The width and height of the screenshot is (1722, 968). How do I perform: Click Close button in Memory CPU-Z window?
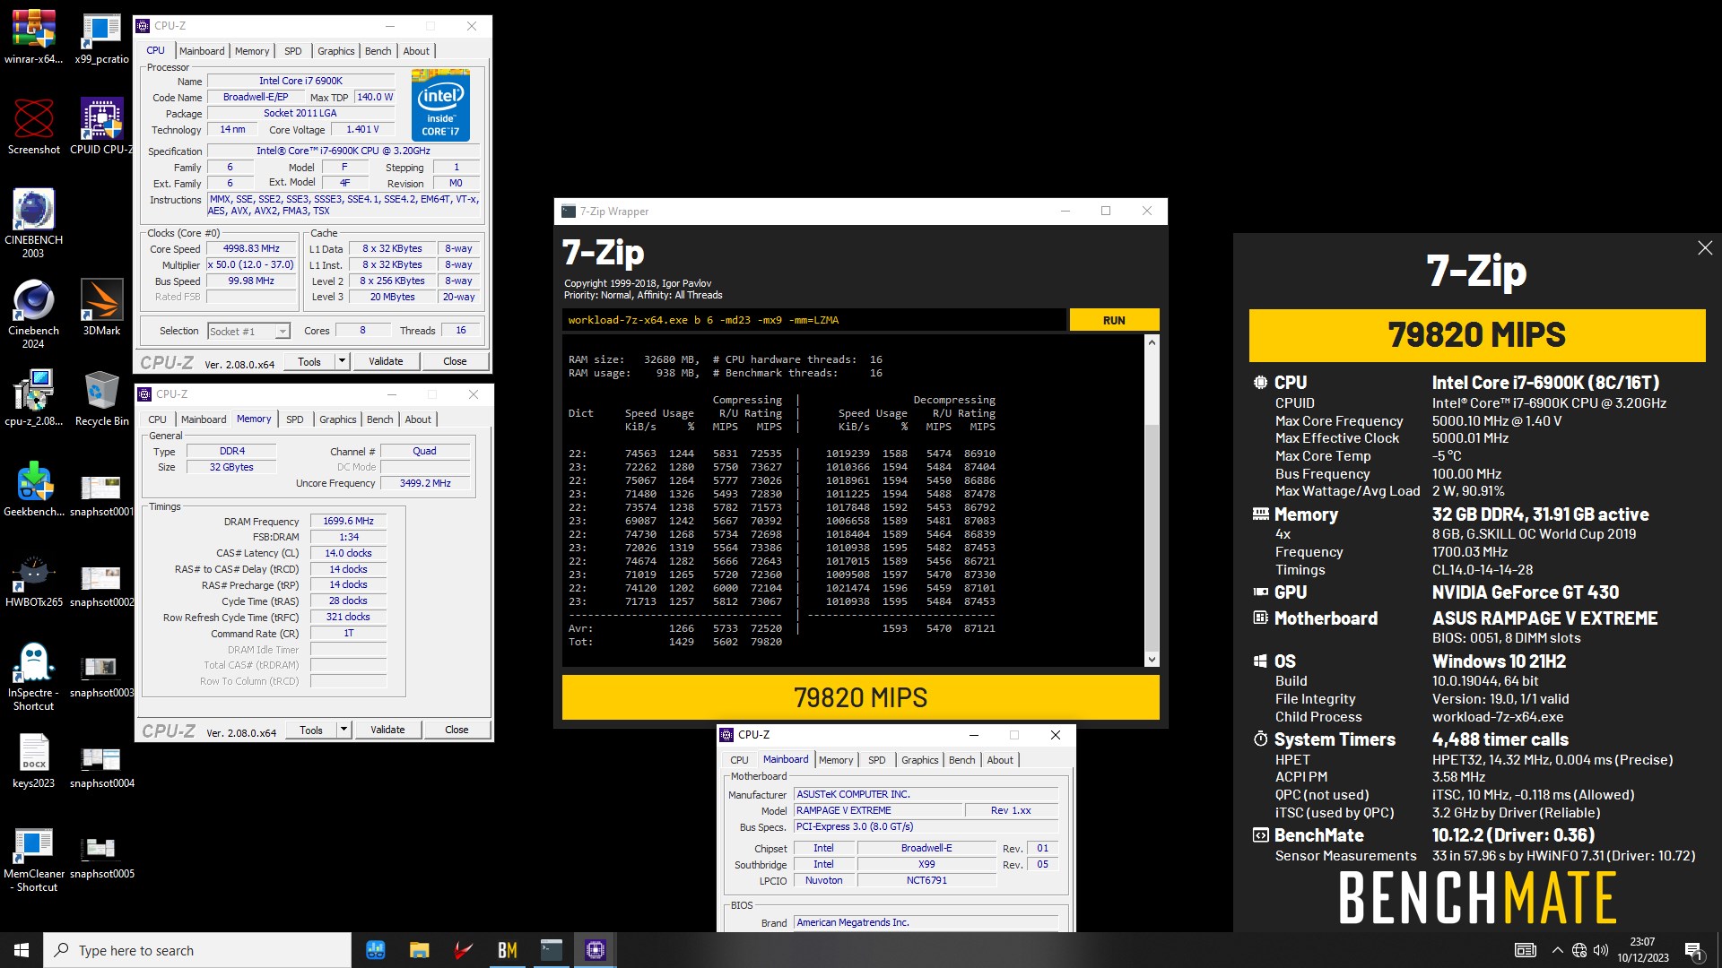[x=457, y=730]
